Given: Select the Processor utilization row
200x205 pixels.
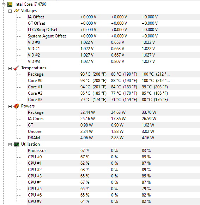Looking at the screenshot, I should coord(114,151).
